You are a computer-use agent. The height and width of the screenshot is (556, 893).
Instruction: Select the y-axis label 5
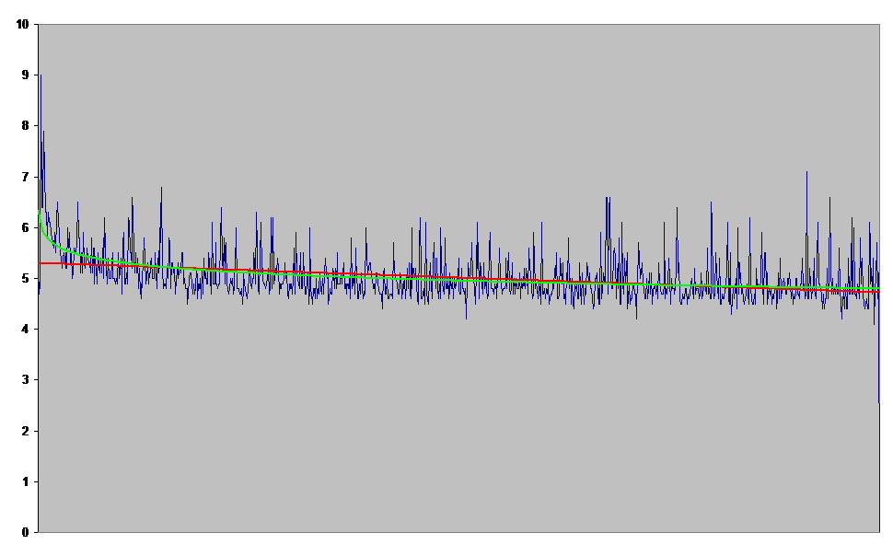[x=25, y=279]
